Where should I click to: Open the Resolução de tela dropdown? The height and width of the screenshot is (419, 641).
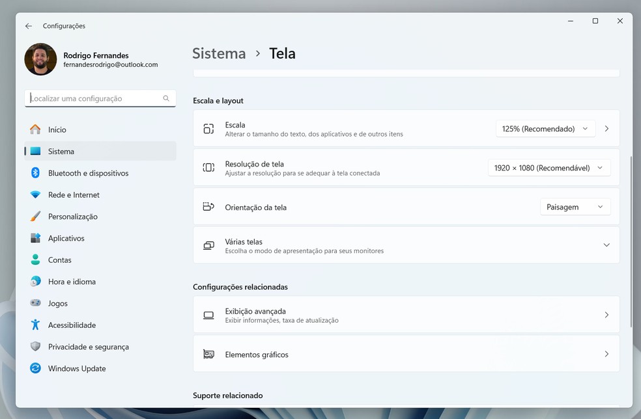coord(548,168)
